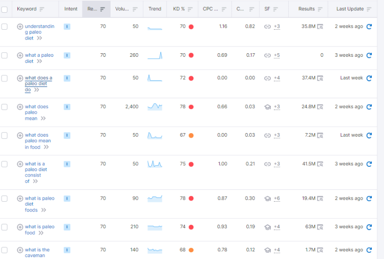View SERP for 19.4M results row

pyautogui.click(x=320, y=198)
